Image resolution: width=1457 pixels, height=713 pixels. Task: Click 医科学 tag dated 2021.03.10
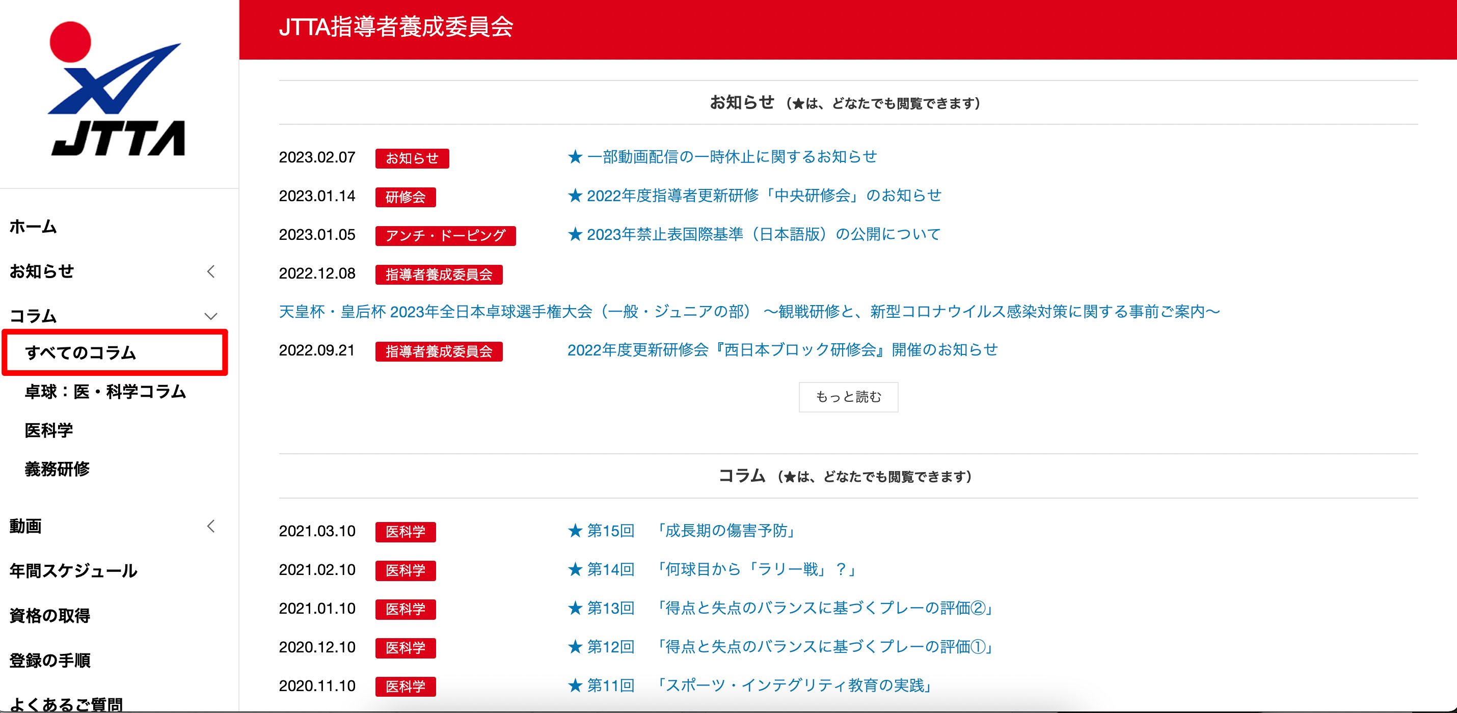click(406, 532)
